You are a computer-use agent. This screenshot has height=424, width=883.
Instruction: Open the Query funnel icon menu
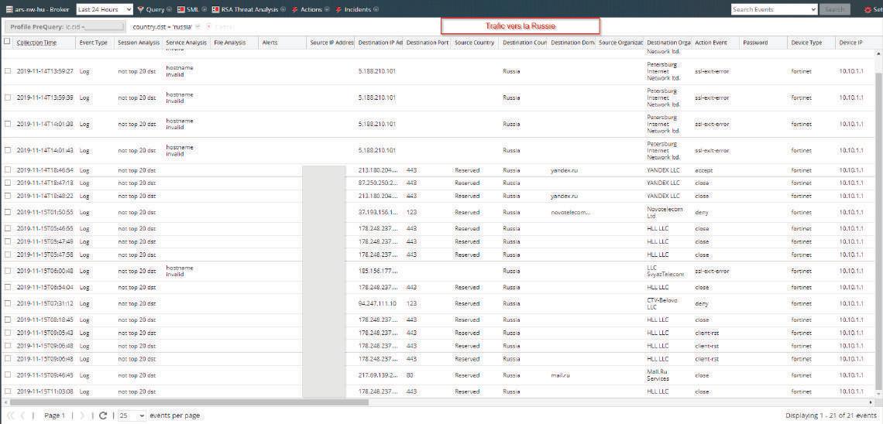click(x=140, y=9)
